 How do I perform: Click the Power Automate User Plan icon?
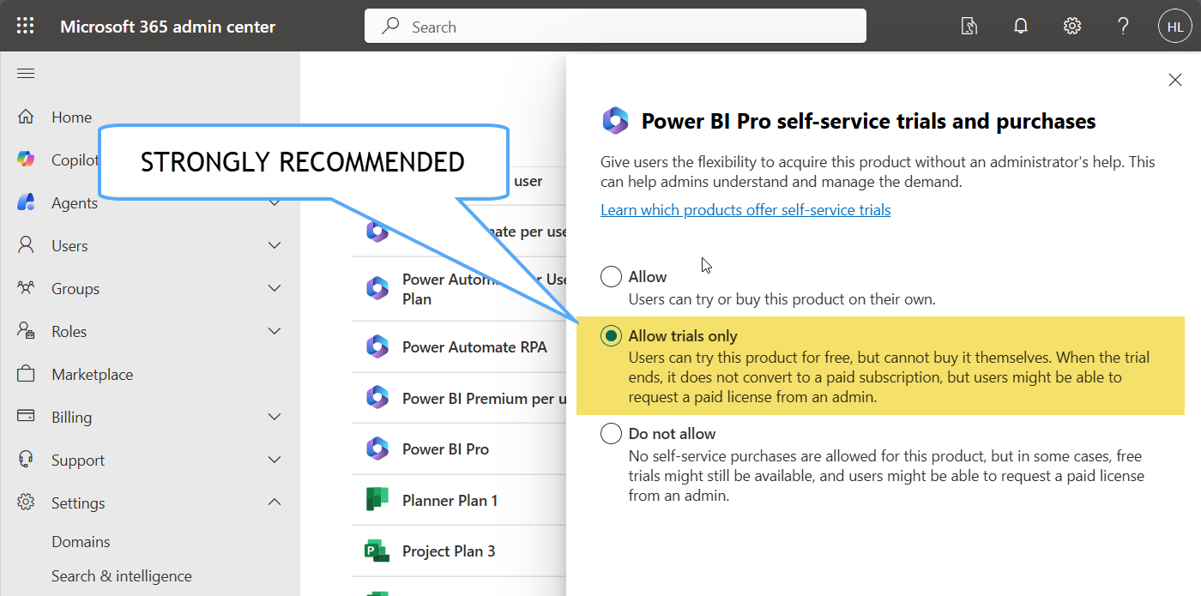pos(377,288)
